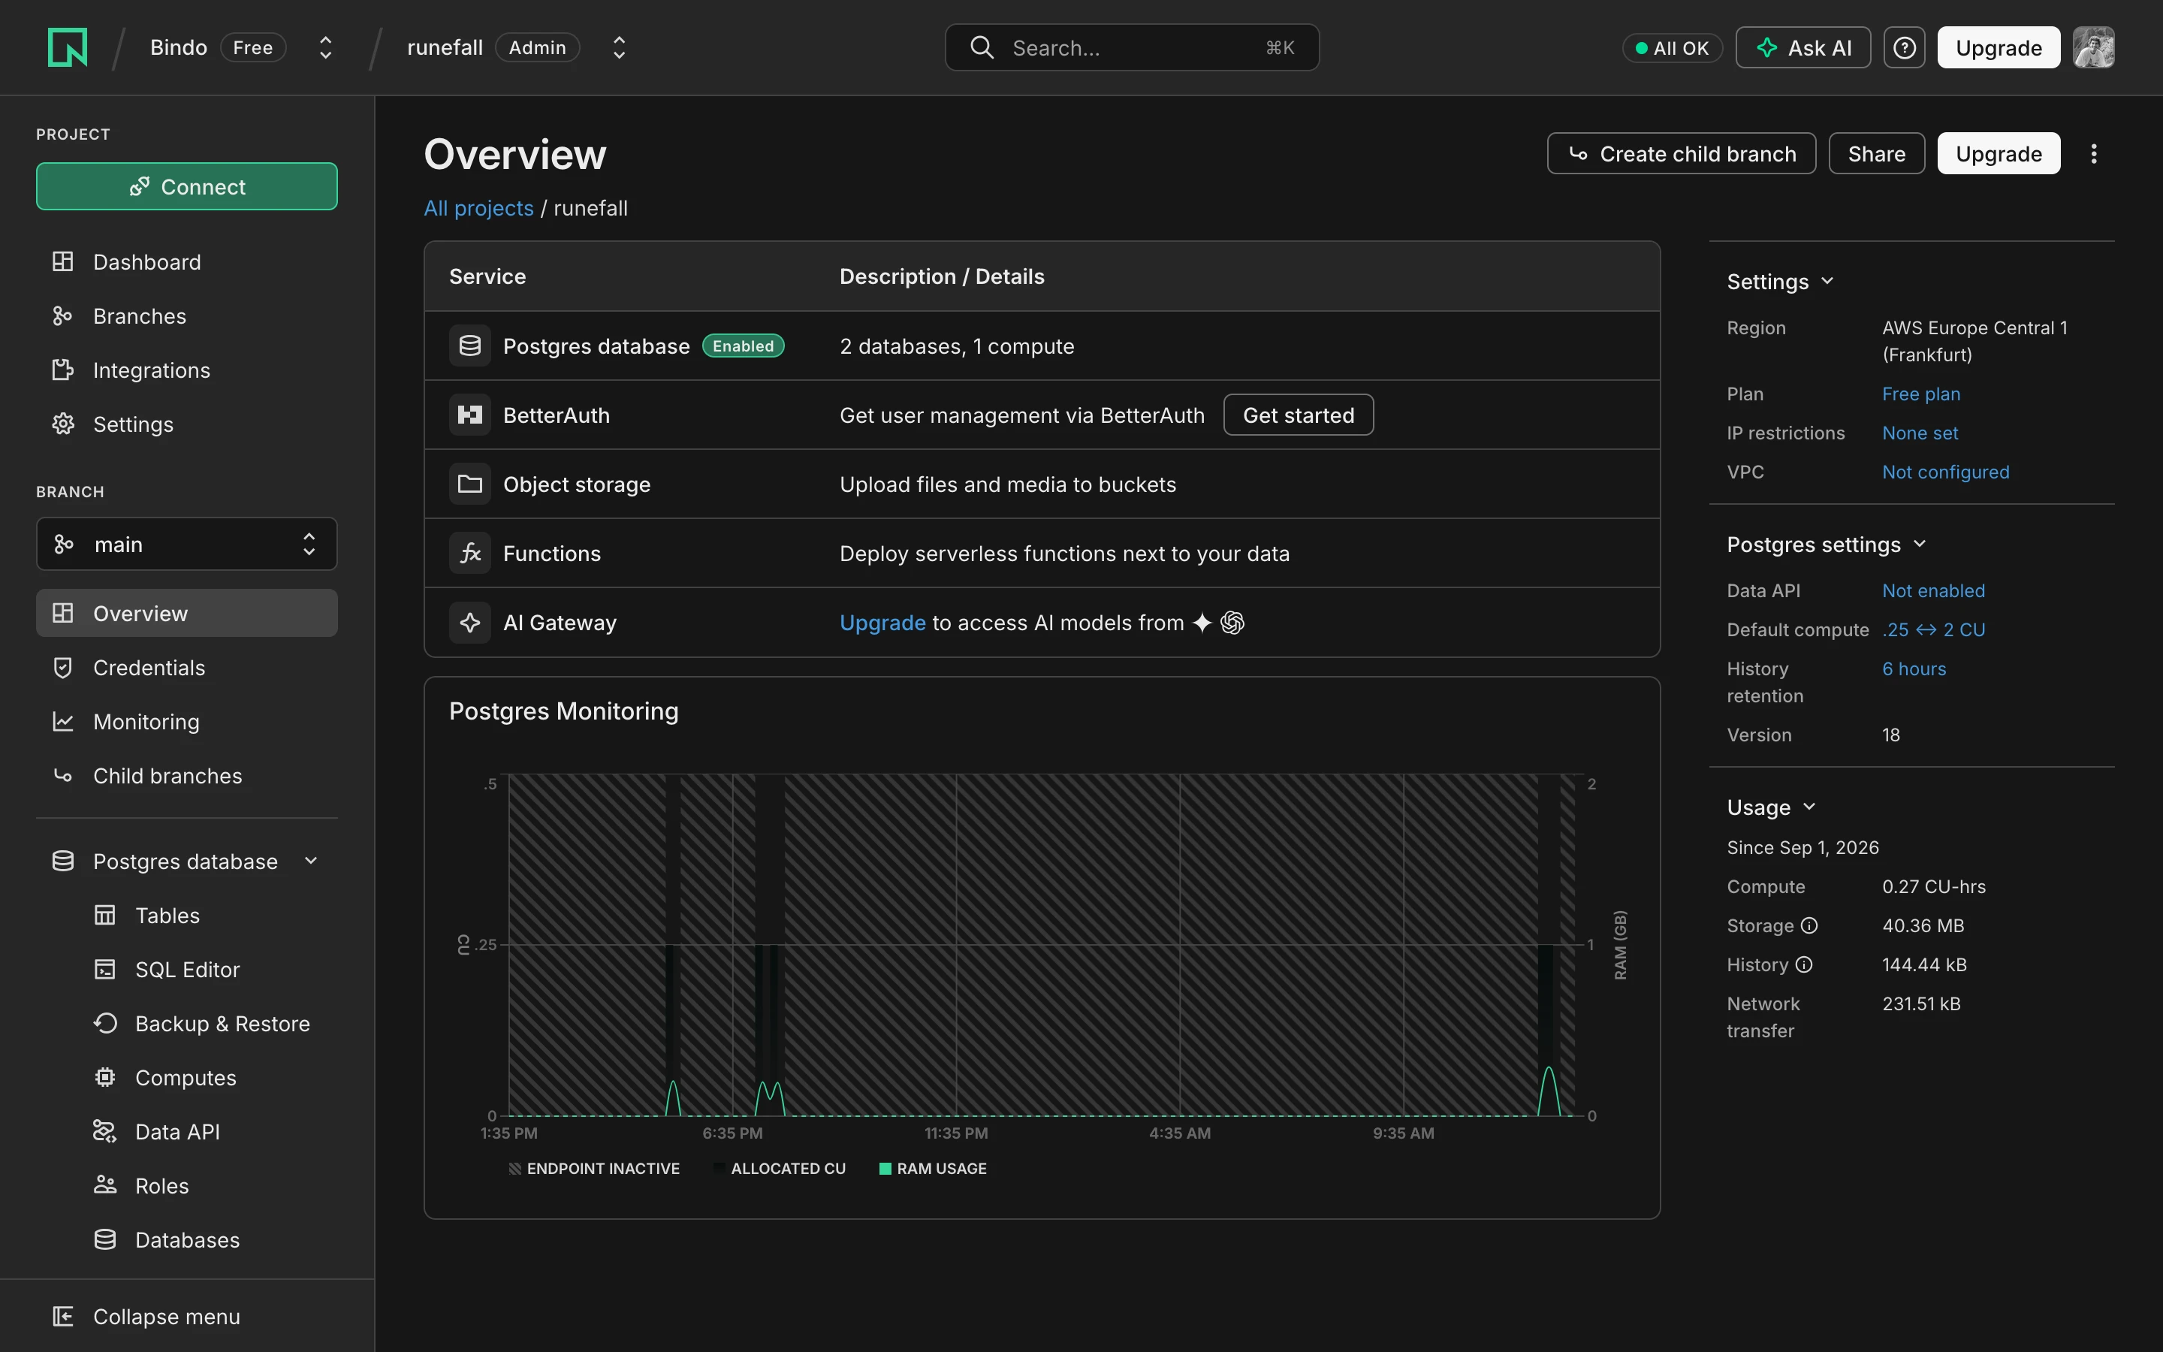Click Not enabled Data API link
The image size is (2163, 1352).
[1933, 590]
